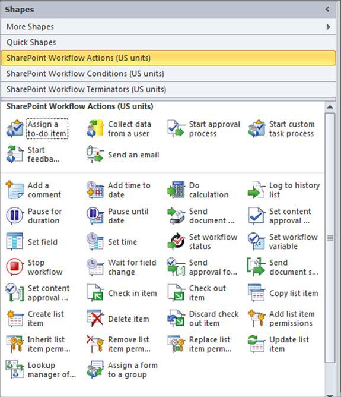
Task: Open the More Shapes menu entry
Action: [168, 27]
